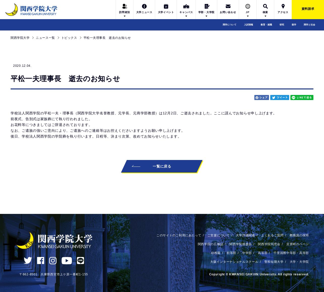Expand dropdown arrow under 学部・大学院
The width and height of the screenshot is (324, 292).
click(206, 16)
